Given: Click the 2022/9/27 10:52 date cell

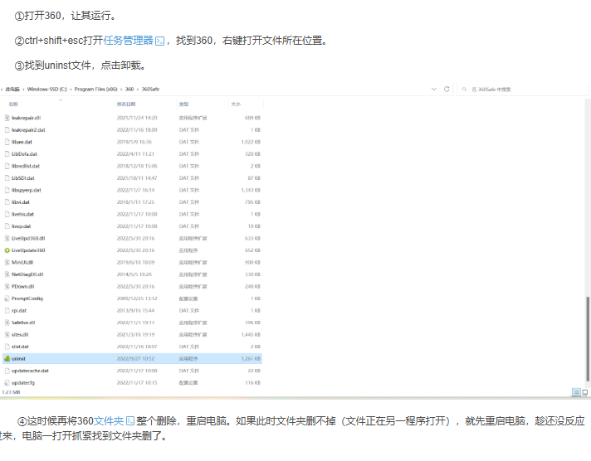Looking at the screenshot, I should click(x=135, y=359).
